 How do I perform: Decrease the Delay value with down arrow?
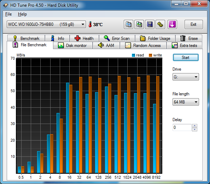coord(194,129)
